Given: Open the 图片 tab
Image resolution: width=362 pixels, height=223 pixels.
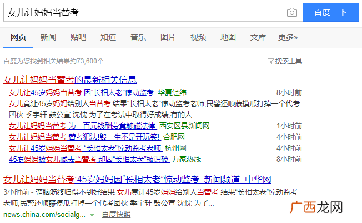Looking at the screenshot, I should click(168, 37).
